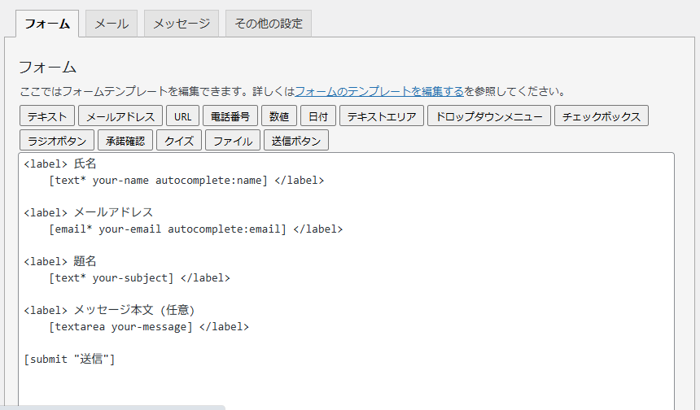Insert a 電話番号 field tag
Viewport: 700px width, 410px height.
pos(230,116)
